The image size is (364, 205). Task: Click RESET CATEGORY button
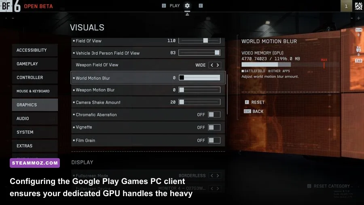pos(329,186)
